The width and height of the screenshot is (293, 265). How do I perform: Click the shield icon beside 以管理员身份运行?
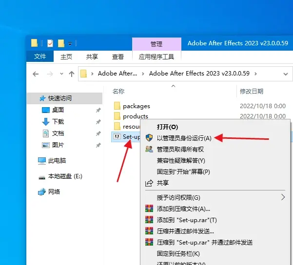[x=149, y=138]
